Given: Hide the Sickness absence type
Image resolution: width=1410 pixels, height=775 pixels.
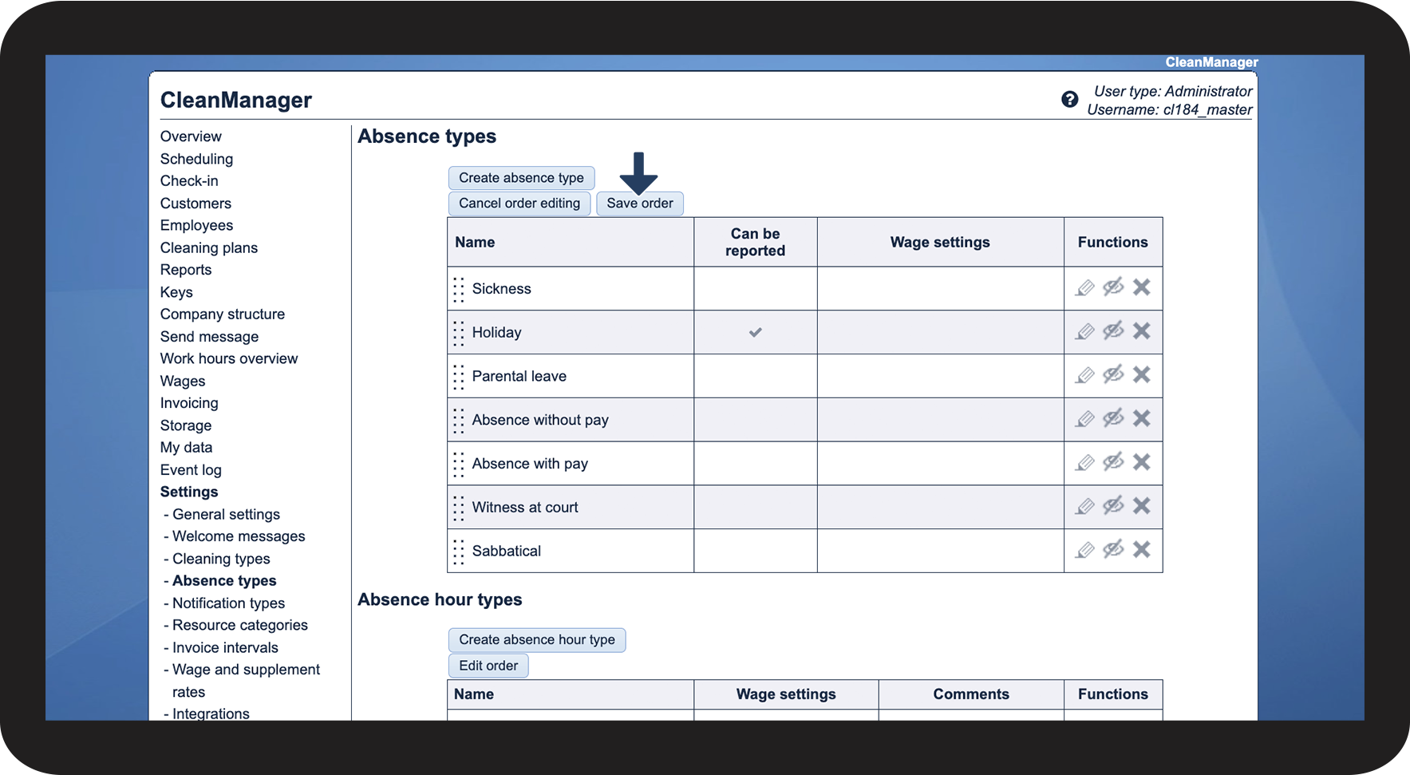Looking at the screenshot, I should pos(1113,287).
